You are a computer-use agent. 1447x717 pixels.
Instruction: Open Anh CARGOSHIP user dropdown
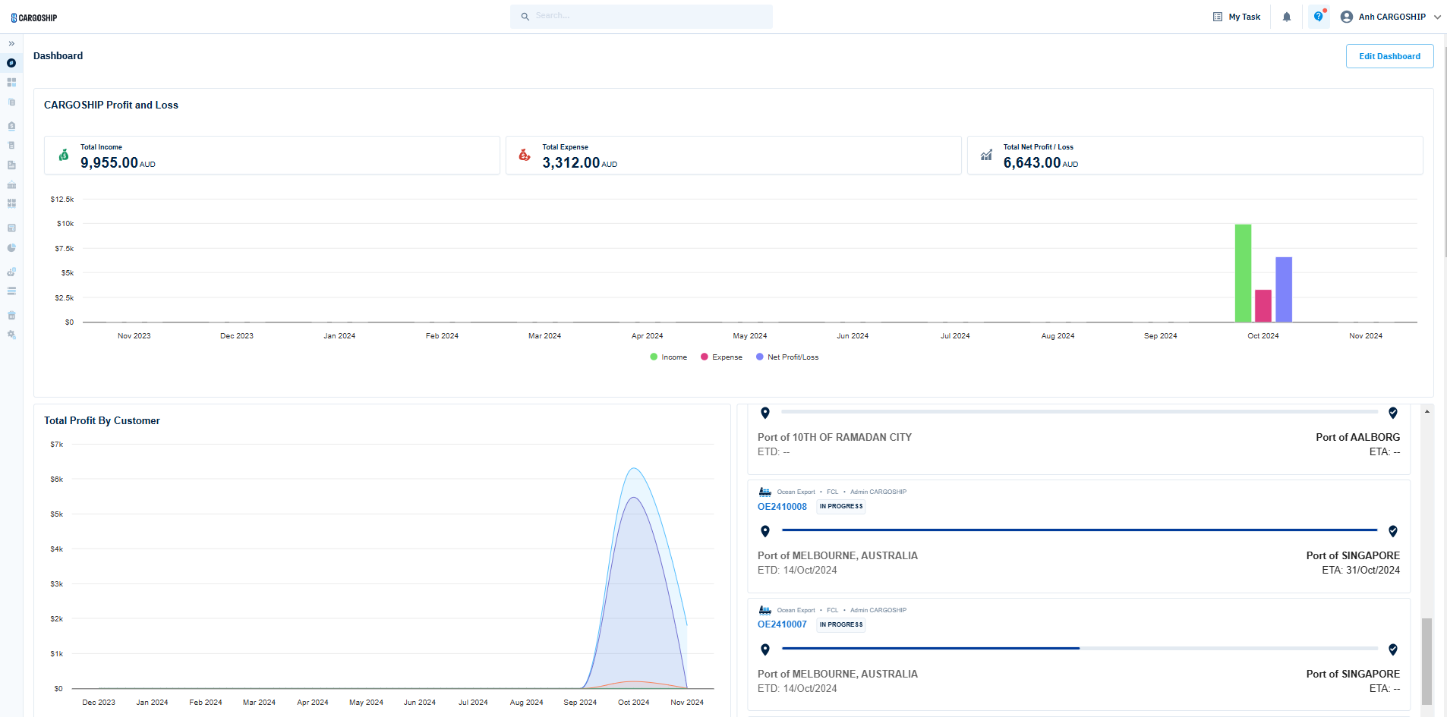click(x=1391, y=17)
